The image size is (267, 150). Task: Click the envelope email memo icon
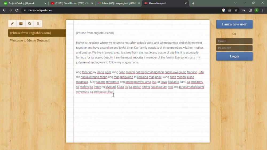[x=21, y=24]
